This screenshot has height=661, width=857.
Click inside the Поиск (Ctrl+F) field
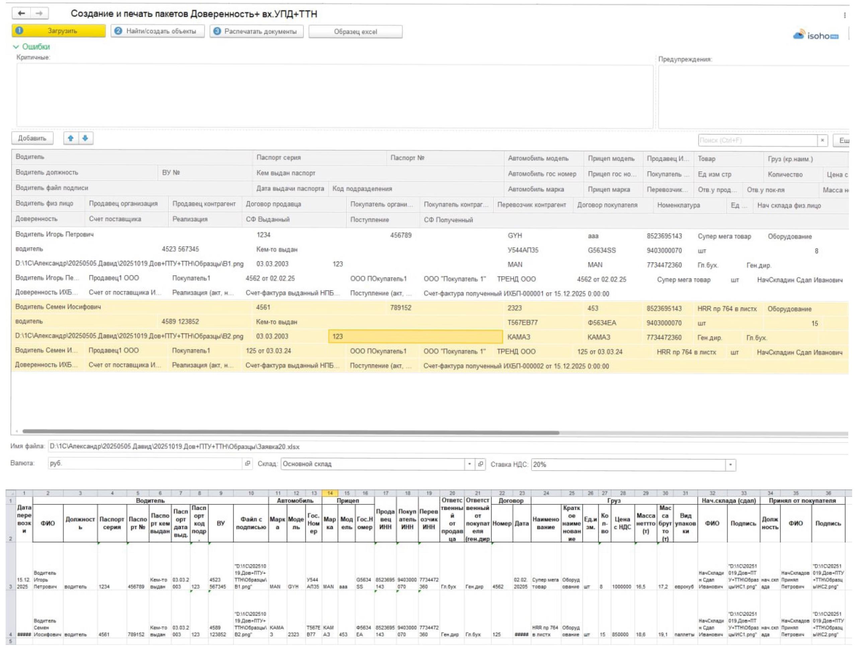(x=757, y=140)
